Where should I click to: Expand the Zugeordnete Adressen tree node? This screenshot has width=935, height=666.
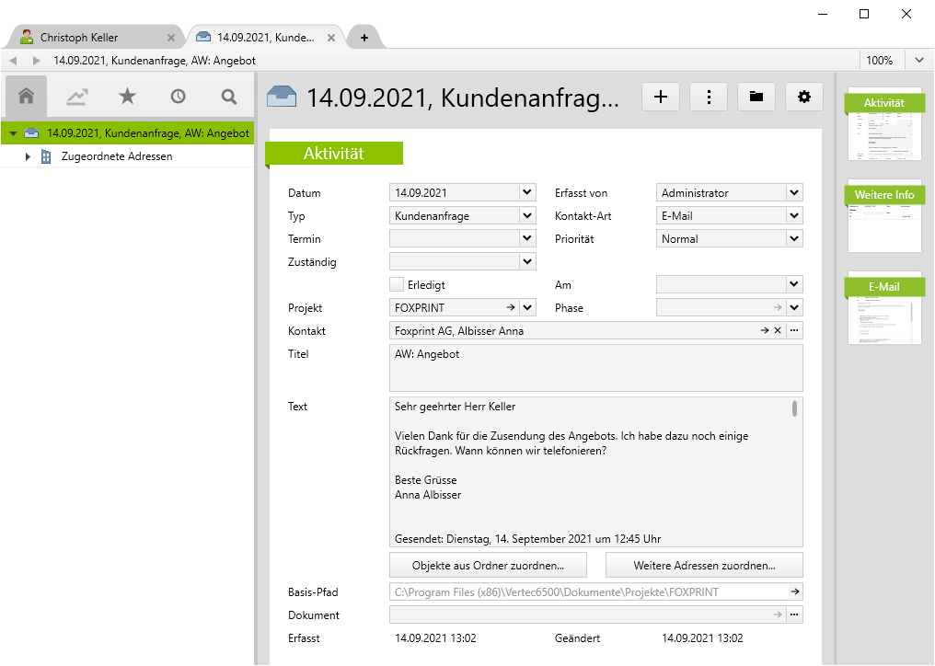tap(28, 156)
